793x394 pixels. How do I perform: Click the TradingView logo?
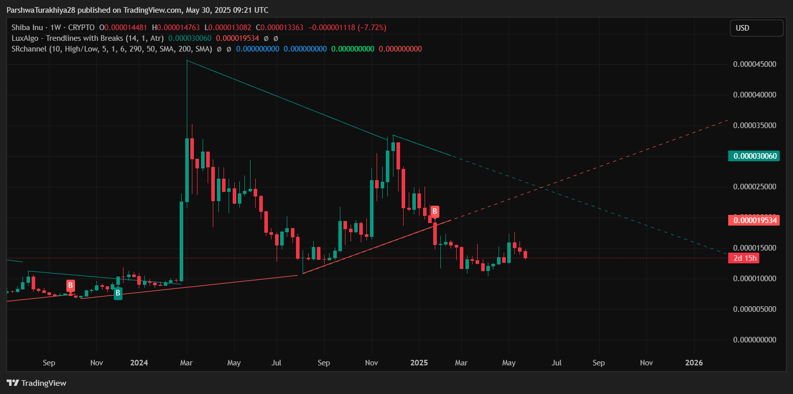click(x=36, y=383)
